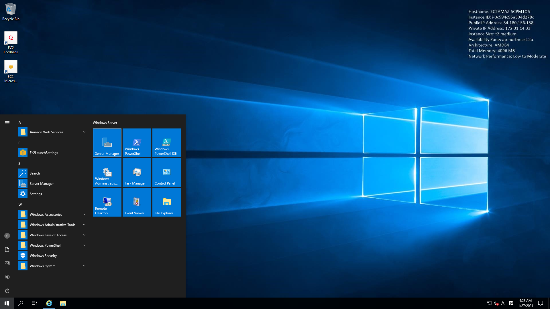
Task: Toggle the hamburger menu in Start
Action: 7,122
